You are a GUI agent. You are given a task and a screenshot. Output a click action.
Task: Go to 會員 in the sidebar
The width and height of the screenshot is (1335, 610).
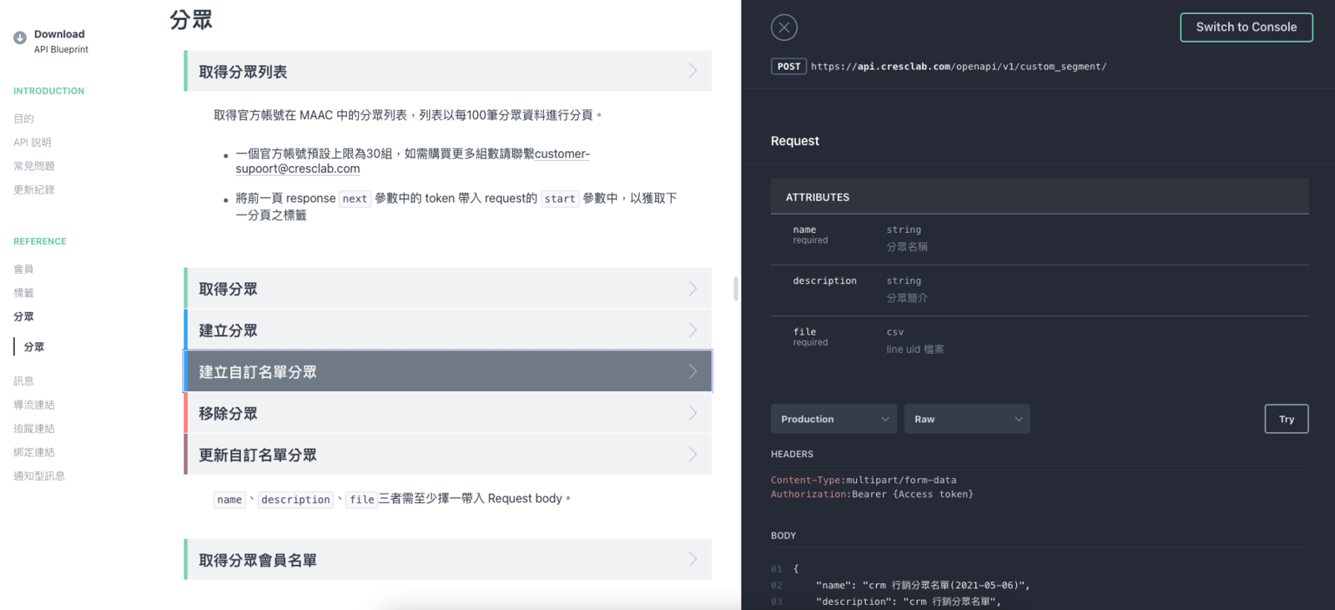tap(23, 270)
